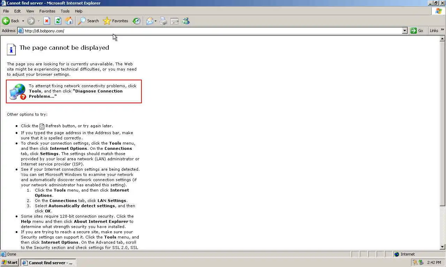Open the View menu
Screen dimensions: 446x267
(30, 11)
